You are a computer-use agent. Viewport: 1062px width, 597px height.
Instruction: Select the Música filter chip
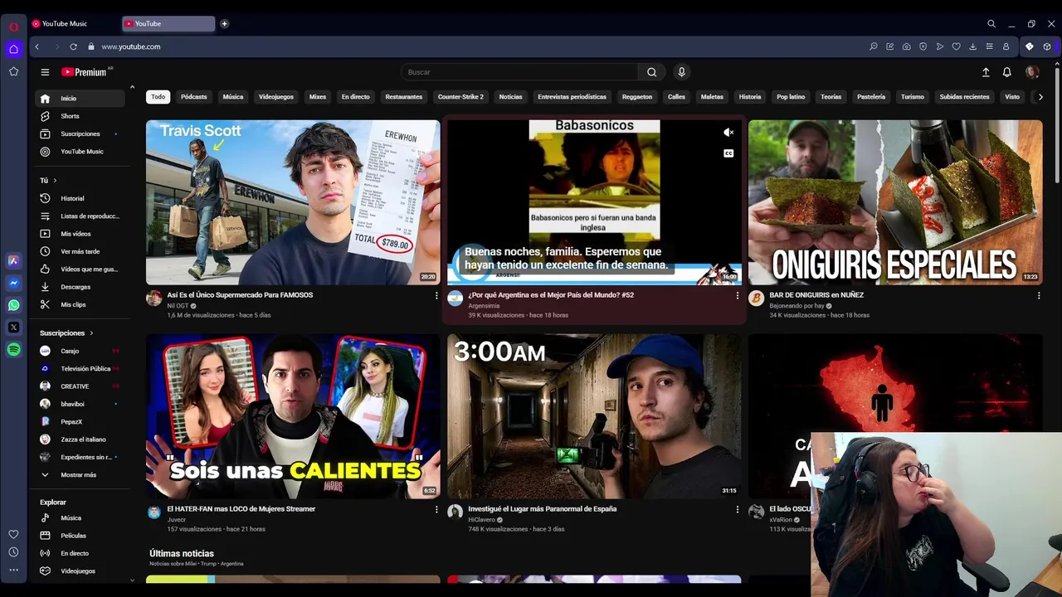233,97
